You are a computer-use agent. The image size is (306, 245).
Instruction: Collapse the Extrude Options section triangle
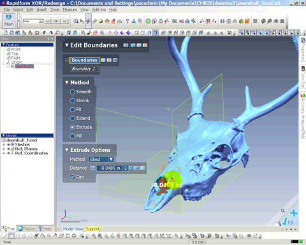pyautogui.click(x=67, y=150)
